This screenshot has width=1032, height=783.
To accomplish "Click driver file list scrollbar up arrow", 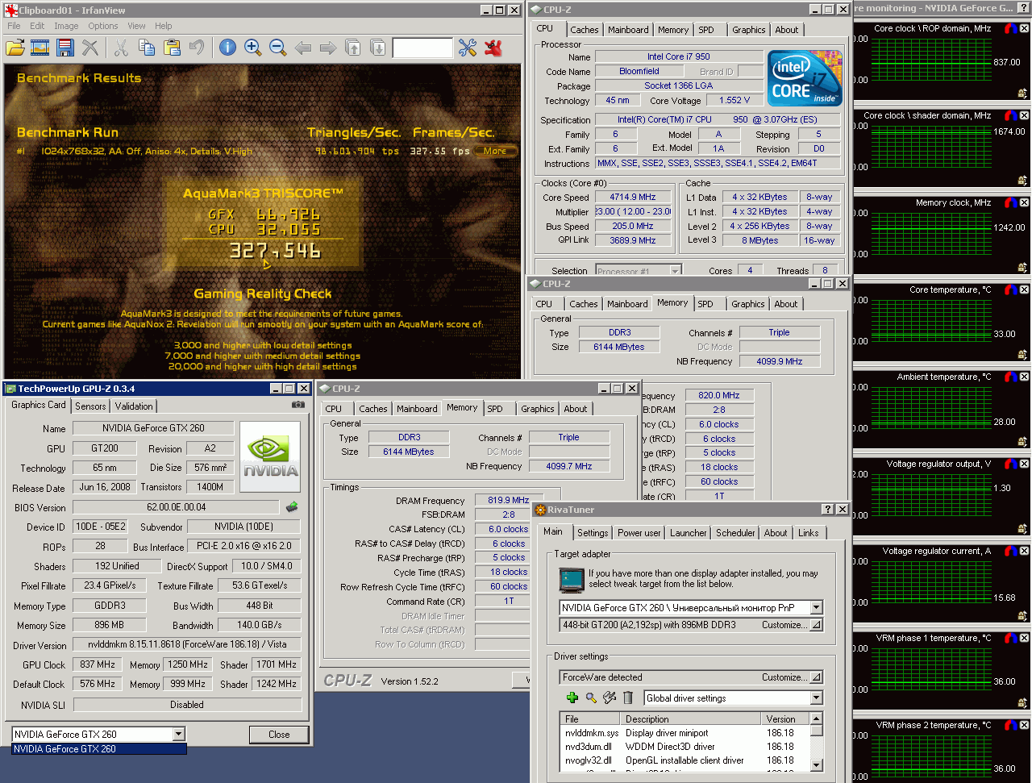I will pyautogui.click(x=817, y=718).
